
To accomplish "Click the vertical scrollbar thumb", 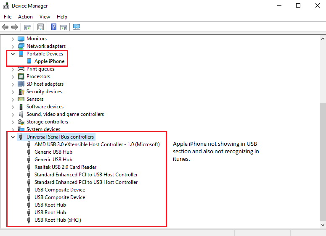I will click(x=323, y=163).
